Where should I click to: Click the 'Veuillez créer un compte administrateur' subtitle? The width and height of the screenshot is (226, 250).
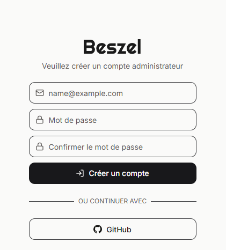coord(113,66)
